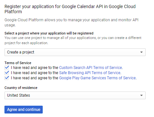Open the United States country dropdown
Viewport: 154px width, 117px height.
75,95
